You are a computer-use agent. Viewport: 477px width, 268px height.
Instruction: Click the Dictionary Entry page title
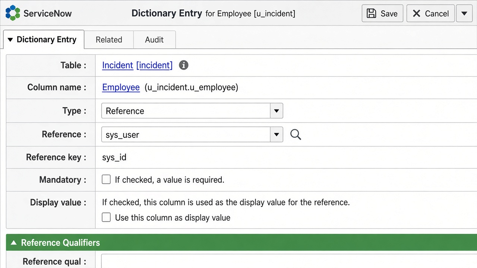pyautogui.click(x=167, y=13)
